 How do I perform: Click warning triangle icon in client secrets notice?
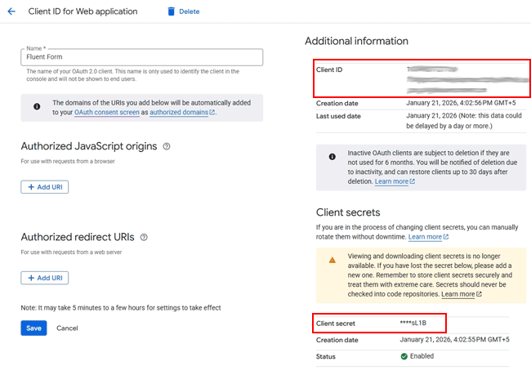coord(332,259)
